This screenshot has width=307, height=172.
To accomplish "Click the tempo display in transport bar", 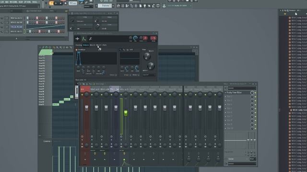I will pyautogui.click(x=72, y=3).
